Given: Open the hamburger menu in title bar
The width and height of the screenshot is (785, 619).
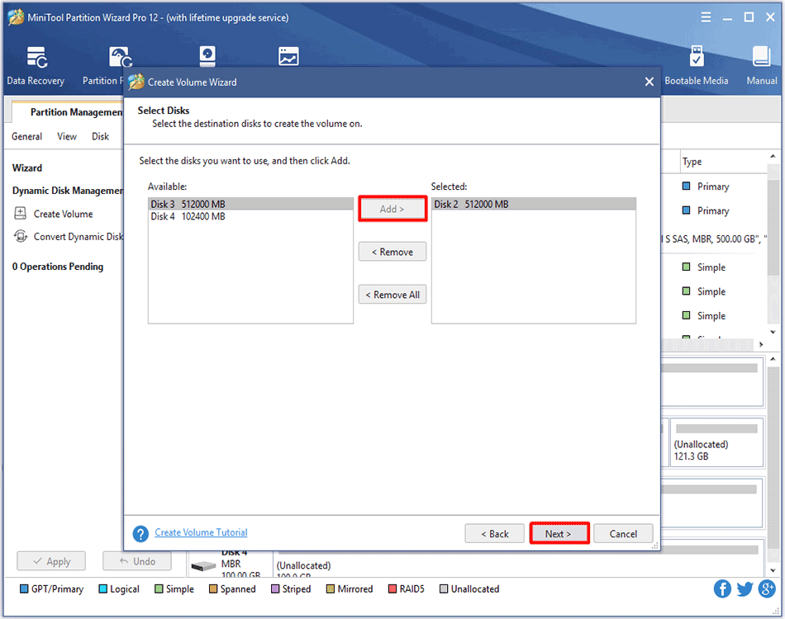Looking at the screenshot, I should (x=706, y=17).
